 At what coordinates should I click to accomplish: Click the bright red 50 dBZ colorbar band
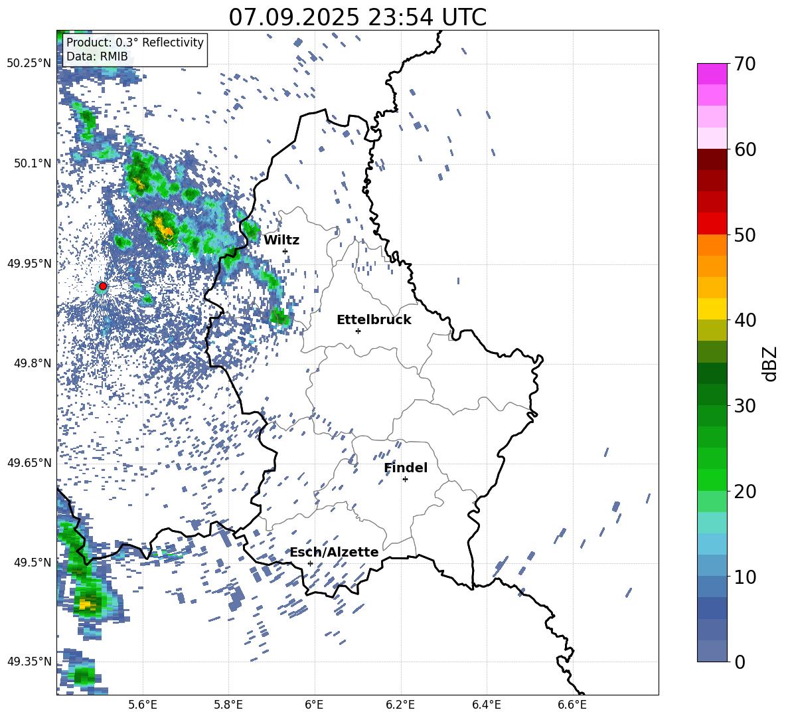tap(712, 224)
